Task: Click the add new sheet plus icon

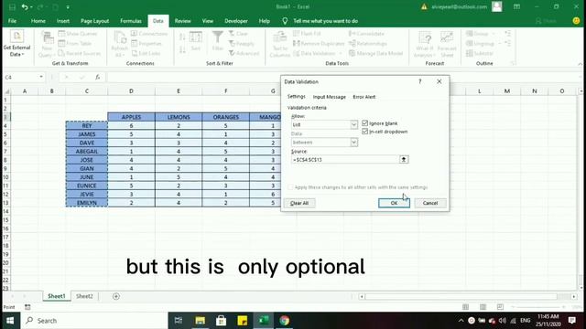Action: [x=116, y=296]
